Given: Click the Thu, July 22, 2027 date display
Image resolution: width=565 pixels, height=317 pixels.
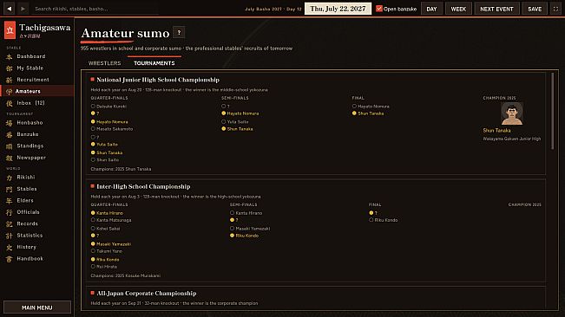Looking at the screenshot, I should click(338, 9).
